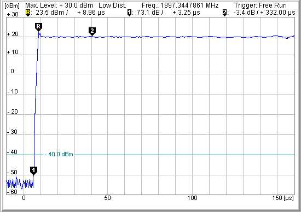Select marker 2 on the trace

pos(92,31)
